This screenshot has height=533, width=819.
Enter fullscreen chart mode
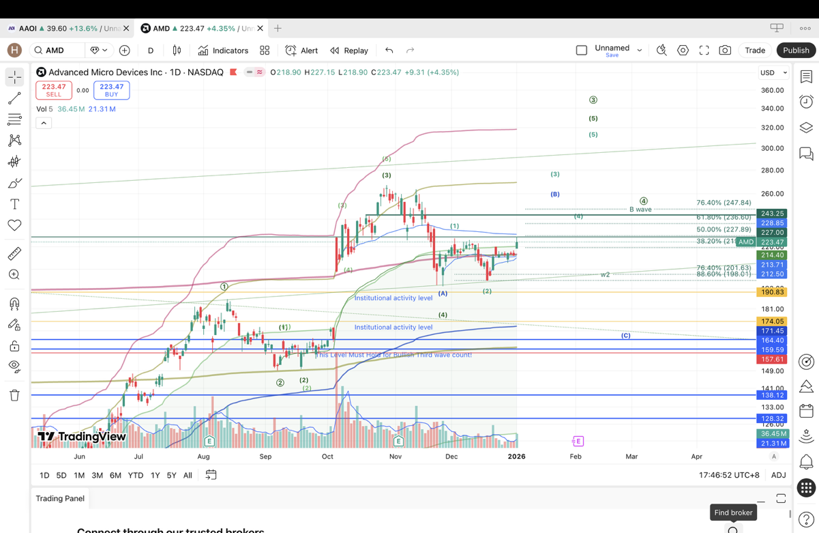[704, 51]
